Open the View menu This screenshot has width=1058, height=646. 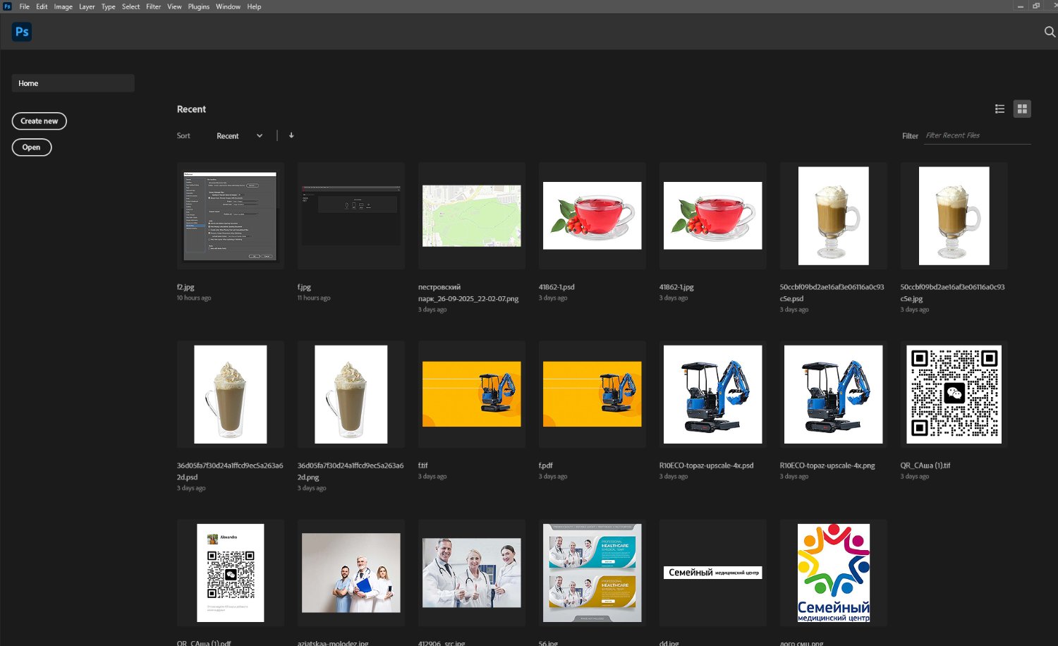174,6
